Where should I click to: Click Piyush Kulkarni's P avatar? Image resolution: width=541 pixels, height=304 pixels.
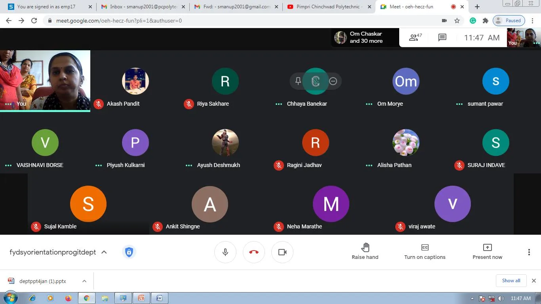[135, 142]
